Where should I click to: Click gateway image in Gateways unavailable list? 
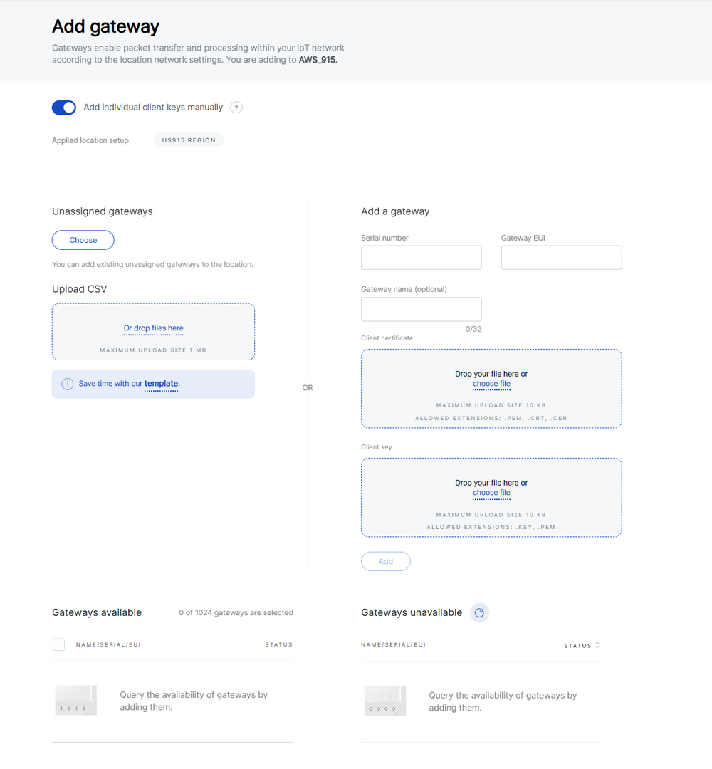coord(384,701)
